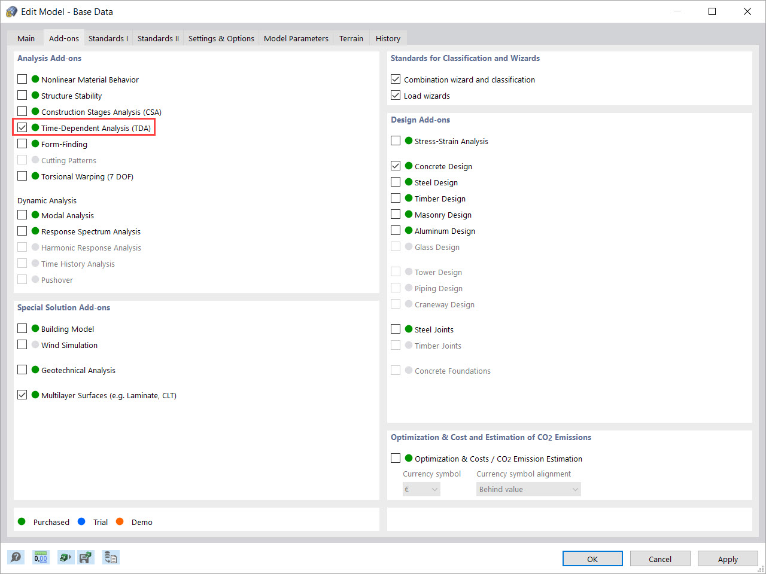The width and height of the screenshot is (766, 574).
Task: Save settings as default template
Action: pyautogui.click(x=86, y=557)
